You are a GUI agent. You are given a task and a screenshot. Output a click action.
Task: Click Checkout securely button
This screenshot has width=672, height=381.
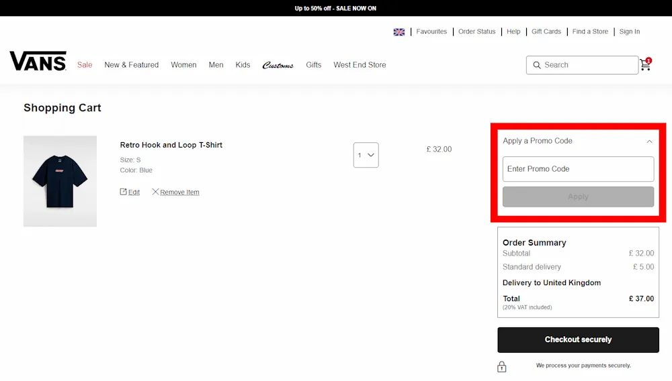(578, 340)
